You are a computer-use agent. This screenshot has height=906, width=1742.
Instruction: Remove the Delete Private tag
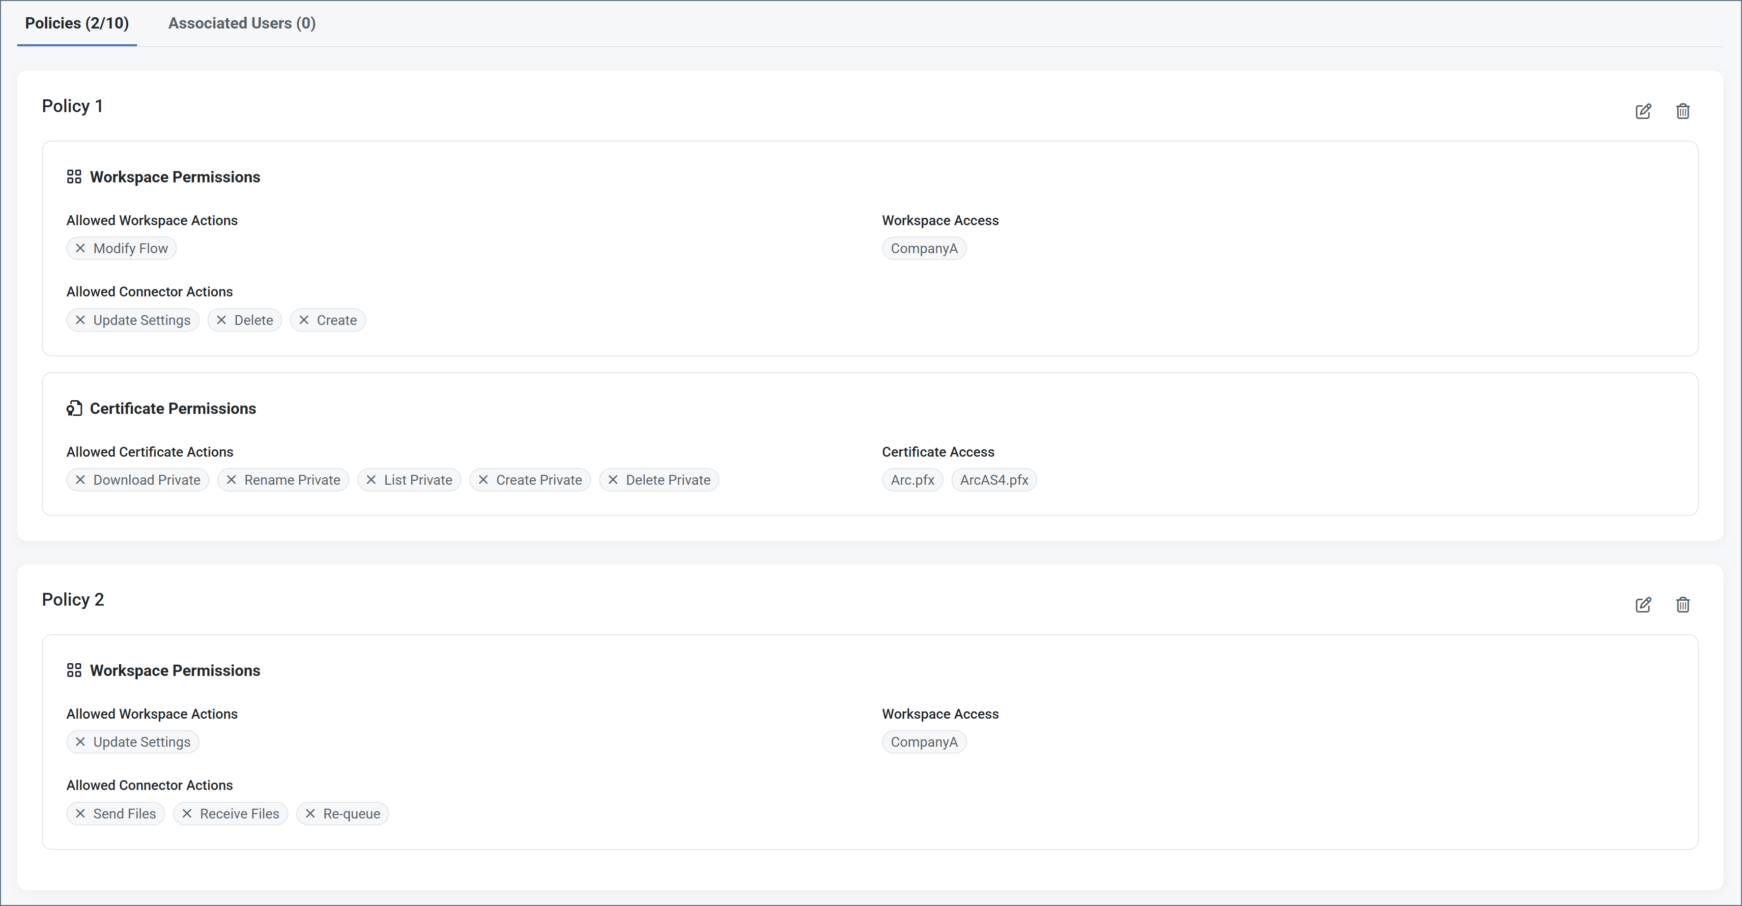pyautogui.click(x=613, y=480)
